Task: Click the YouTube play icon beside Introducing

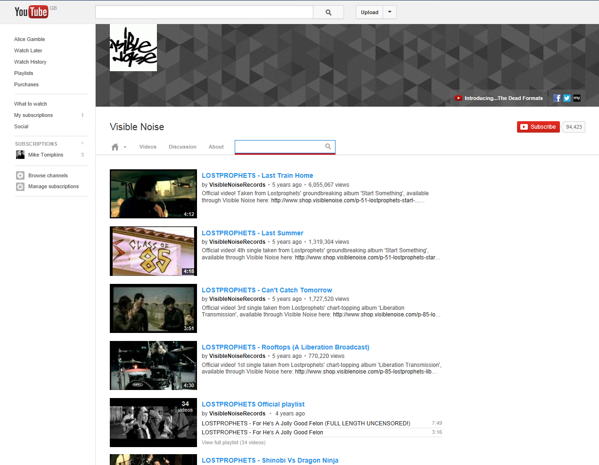Action: [459, 98]
